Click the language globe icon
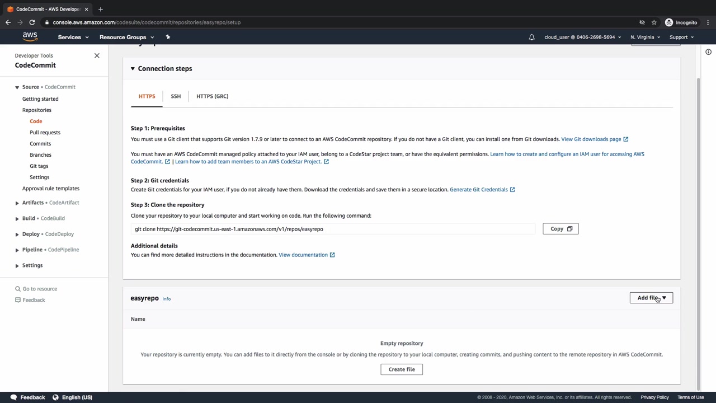The width and height of the screenshot is (716, 403). (55, 397)
